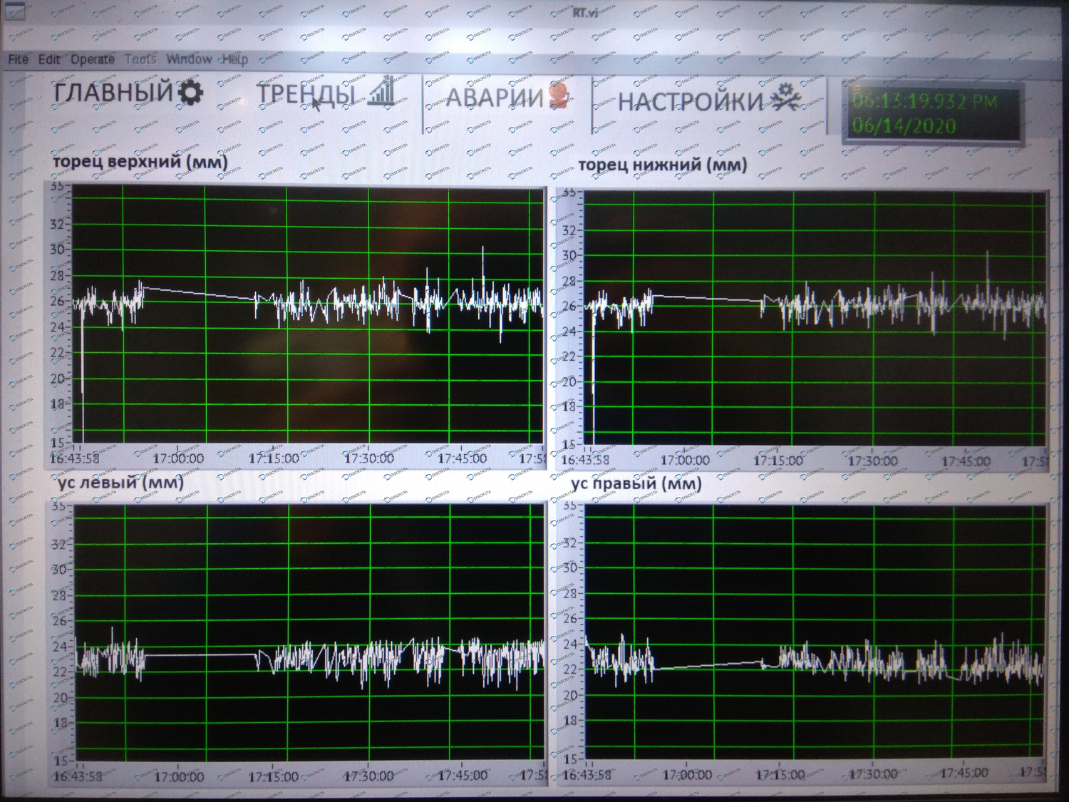The image size is (1069, 802).
Task: Click the gear icon beside ГЛАВНЫЙ
Action: click(190, 92)
